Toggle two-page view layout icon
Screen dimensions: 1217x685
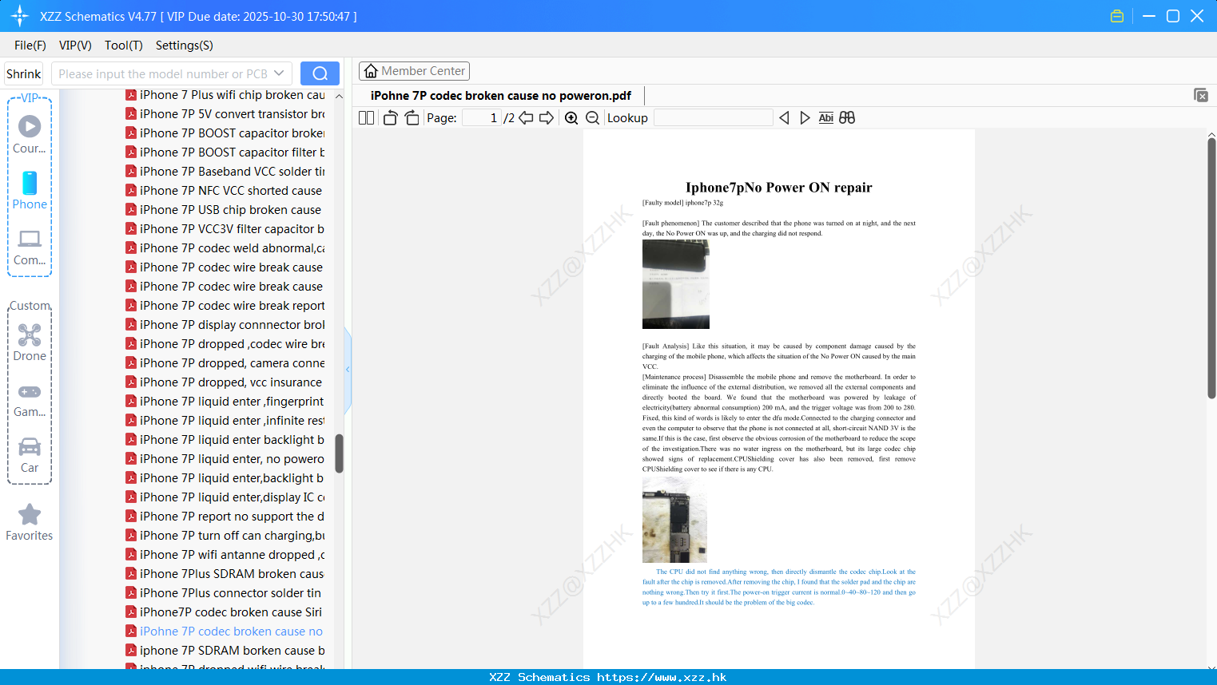[x=366, y=118]
